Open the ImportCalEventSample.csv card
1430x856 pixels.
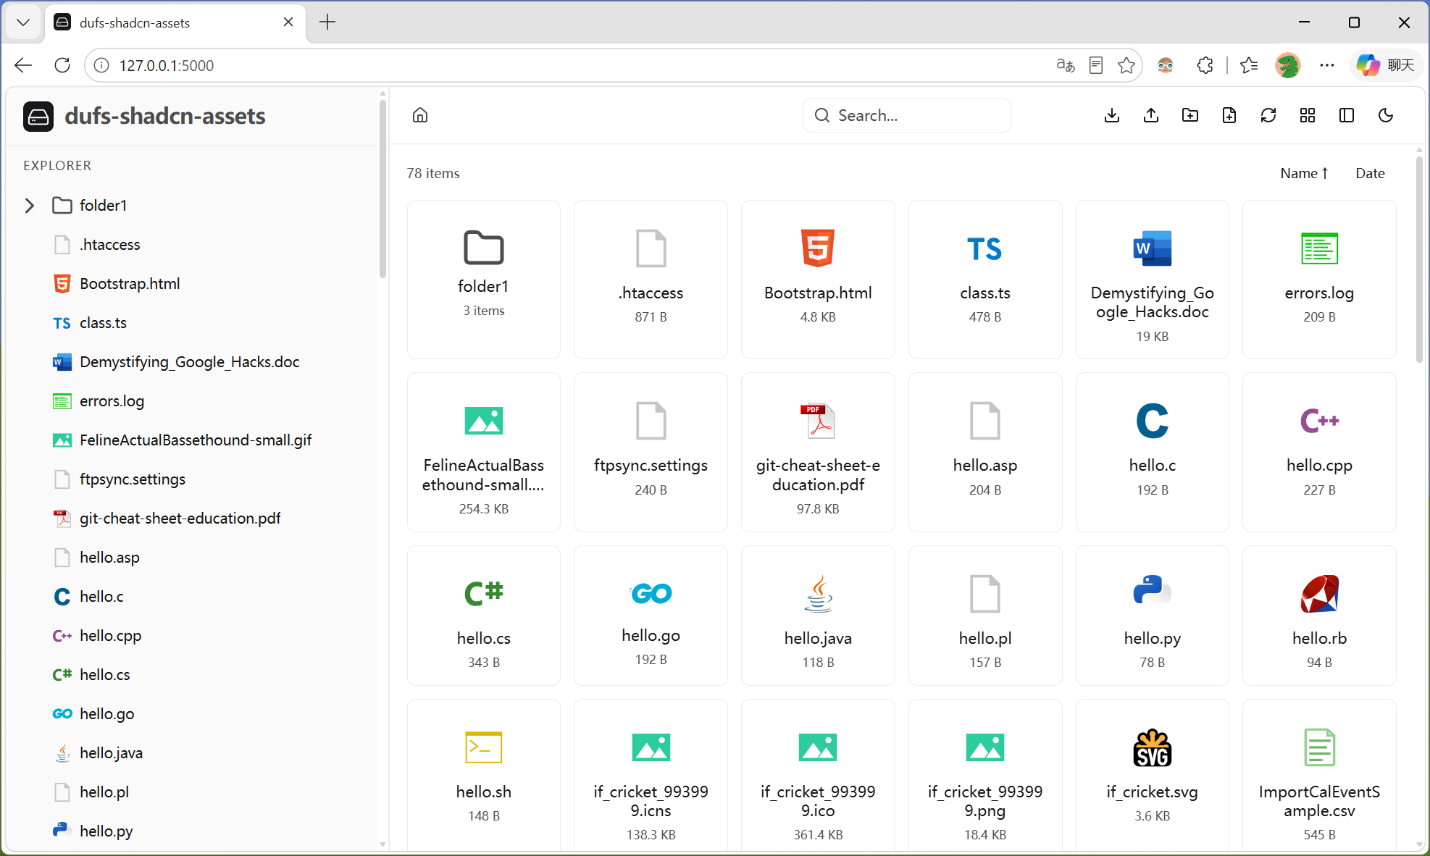click(x=1319, y=775)
